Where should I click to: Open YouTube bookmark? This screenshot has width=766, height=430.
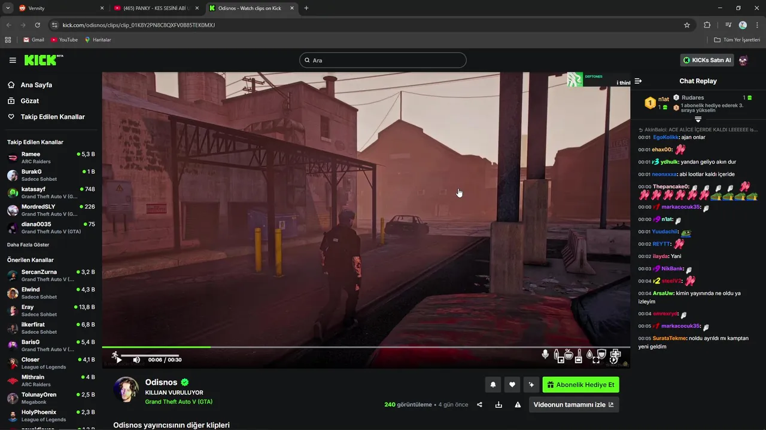tap(64, 40)
